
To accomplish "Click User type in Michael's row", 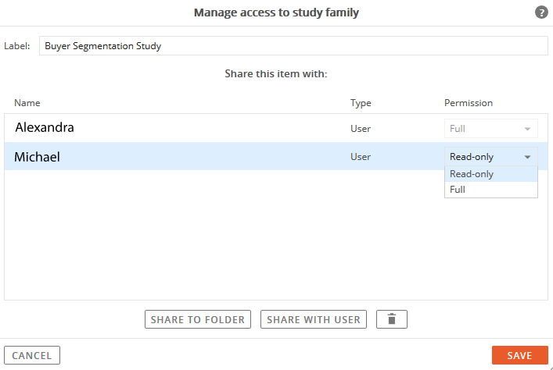I will point(361,157).
